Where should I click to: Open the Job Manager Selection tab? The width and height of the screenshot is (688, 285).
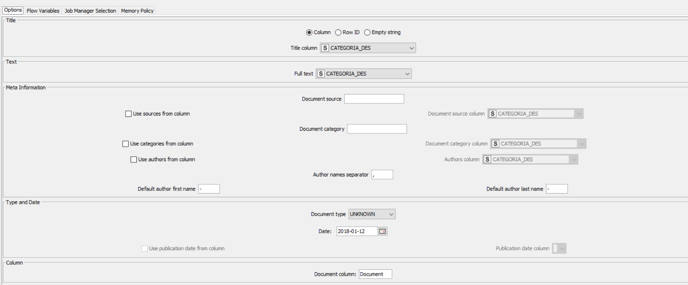(90, 11)
